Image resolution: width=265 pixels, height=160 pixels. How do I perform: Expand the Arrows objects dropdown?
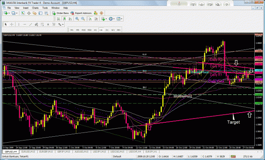click(x=63, y=25)
